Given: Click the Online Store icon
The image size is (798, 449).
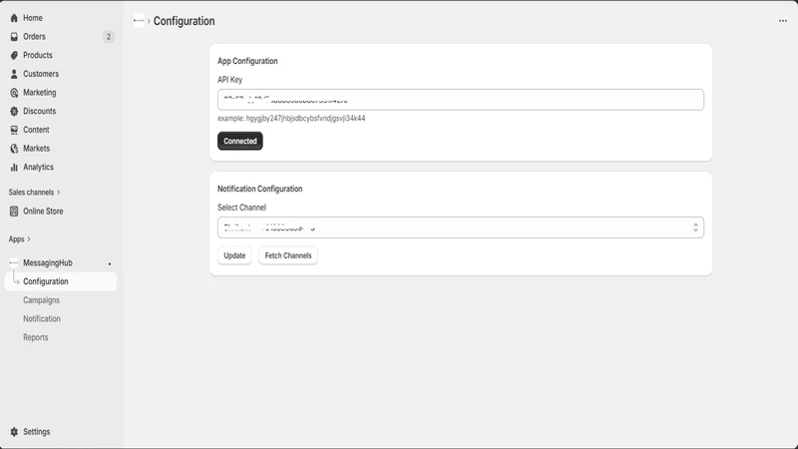Looking at the screenshot, I should [x=14, y=212].
